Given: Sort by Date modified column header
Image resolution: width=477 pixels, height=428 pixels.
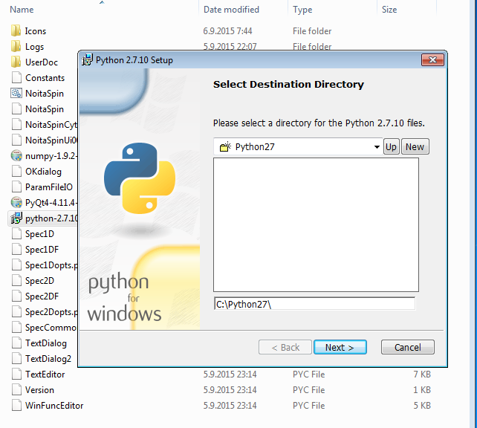Looking at the screenshot, I should [231, 10].
